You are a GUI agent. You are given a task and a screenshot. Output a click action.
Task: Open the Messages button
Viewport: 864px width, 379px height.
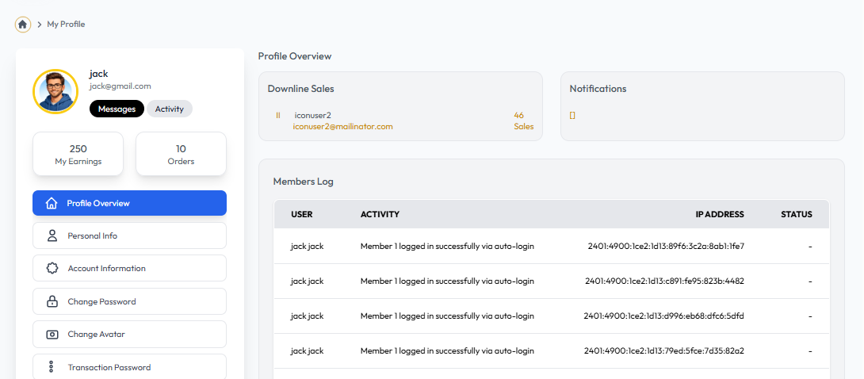117,109
